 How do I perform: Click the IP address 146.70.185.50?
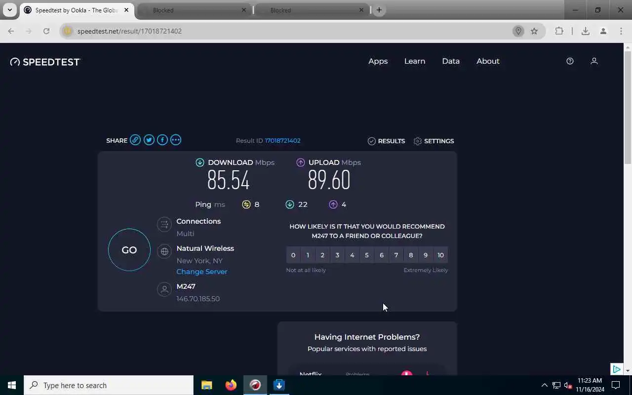[x=198, y=299]
